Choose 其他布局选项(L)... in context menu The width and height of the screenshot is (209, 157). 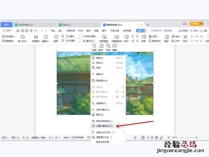[x=108, y=121]
